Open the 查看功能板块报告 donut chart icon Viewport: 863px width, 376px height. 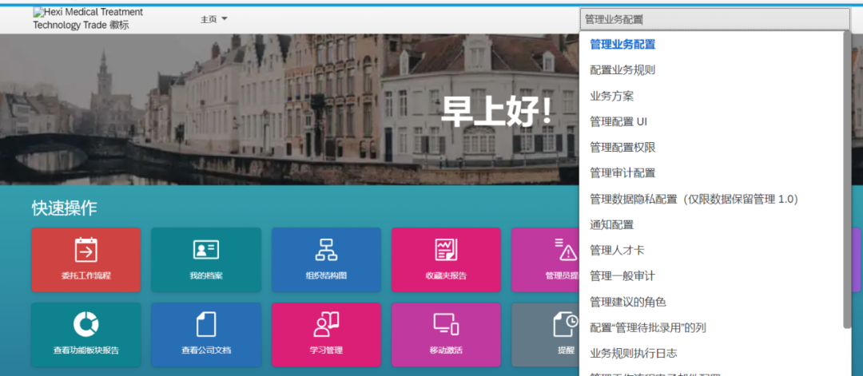click(86, 324)
